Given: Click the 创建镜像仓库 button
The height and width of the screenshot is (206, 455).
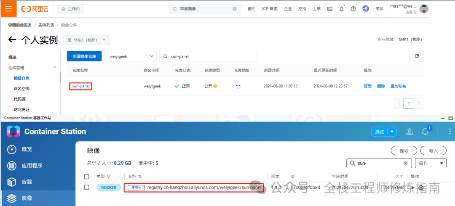Looking at the screenshot, I should pos(84,56).
